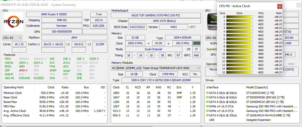Click the UEFI label
Viewport: 302px width, 127px height.
[x=192, y=27]
